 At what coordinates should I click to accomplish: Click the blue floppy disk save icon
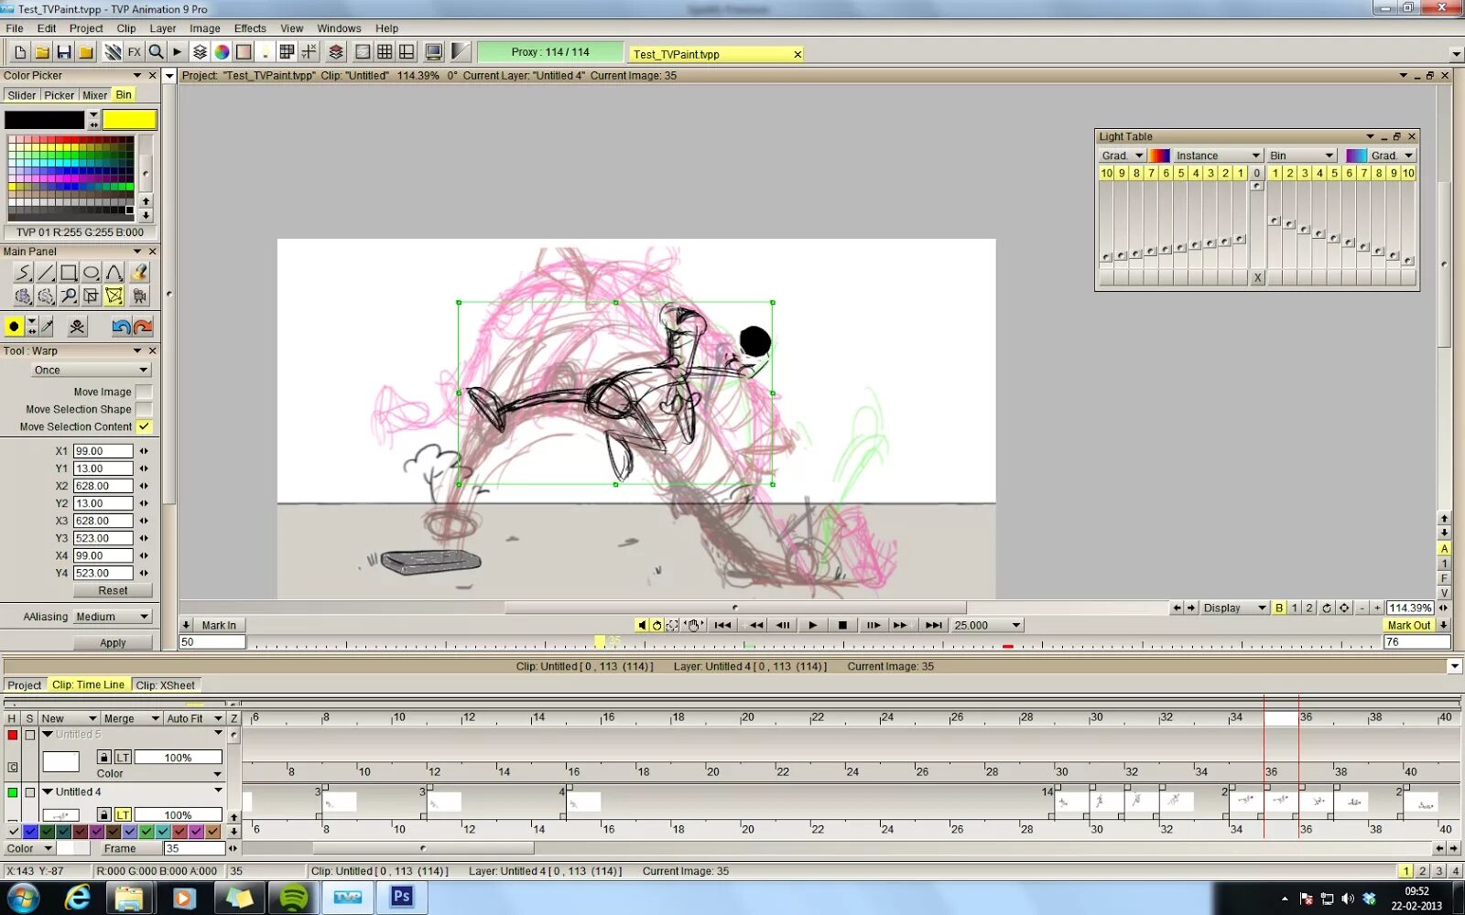click(x=64, y=52)
